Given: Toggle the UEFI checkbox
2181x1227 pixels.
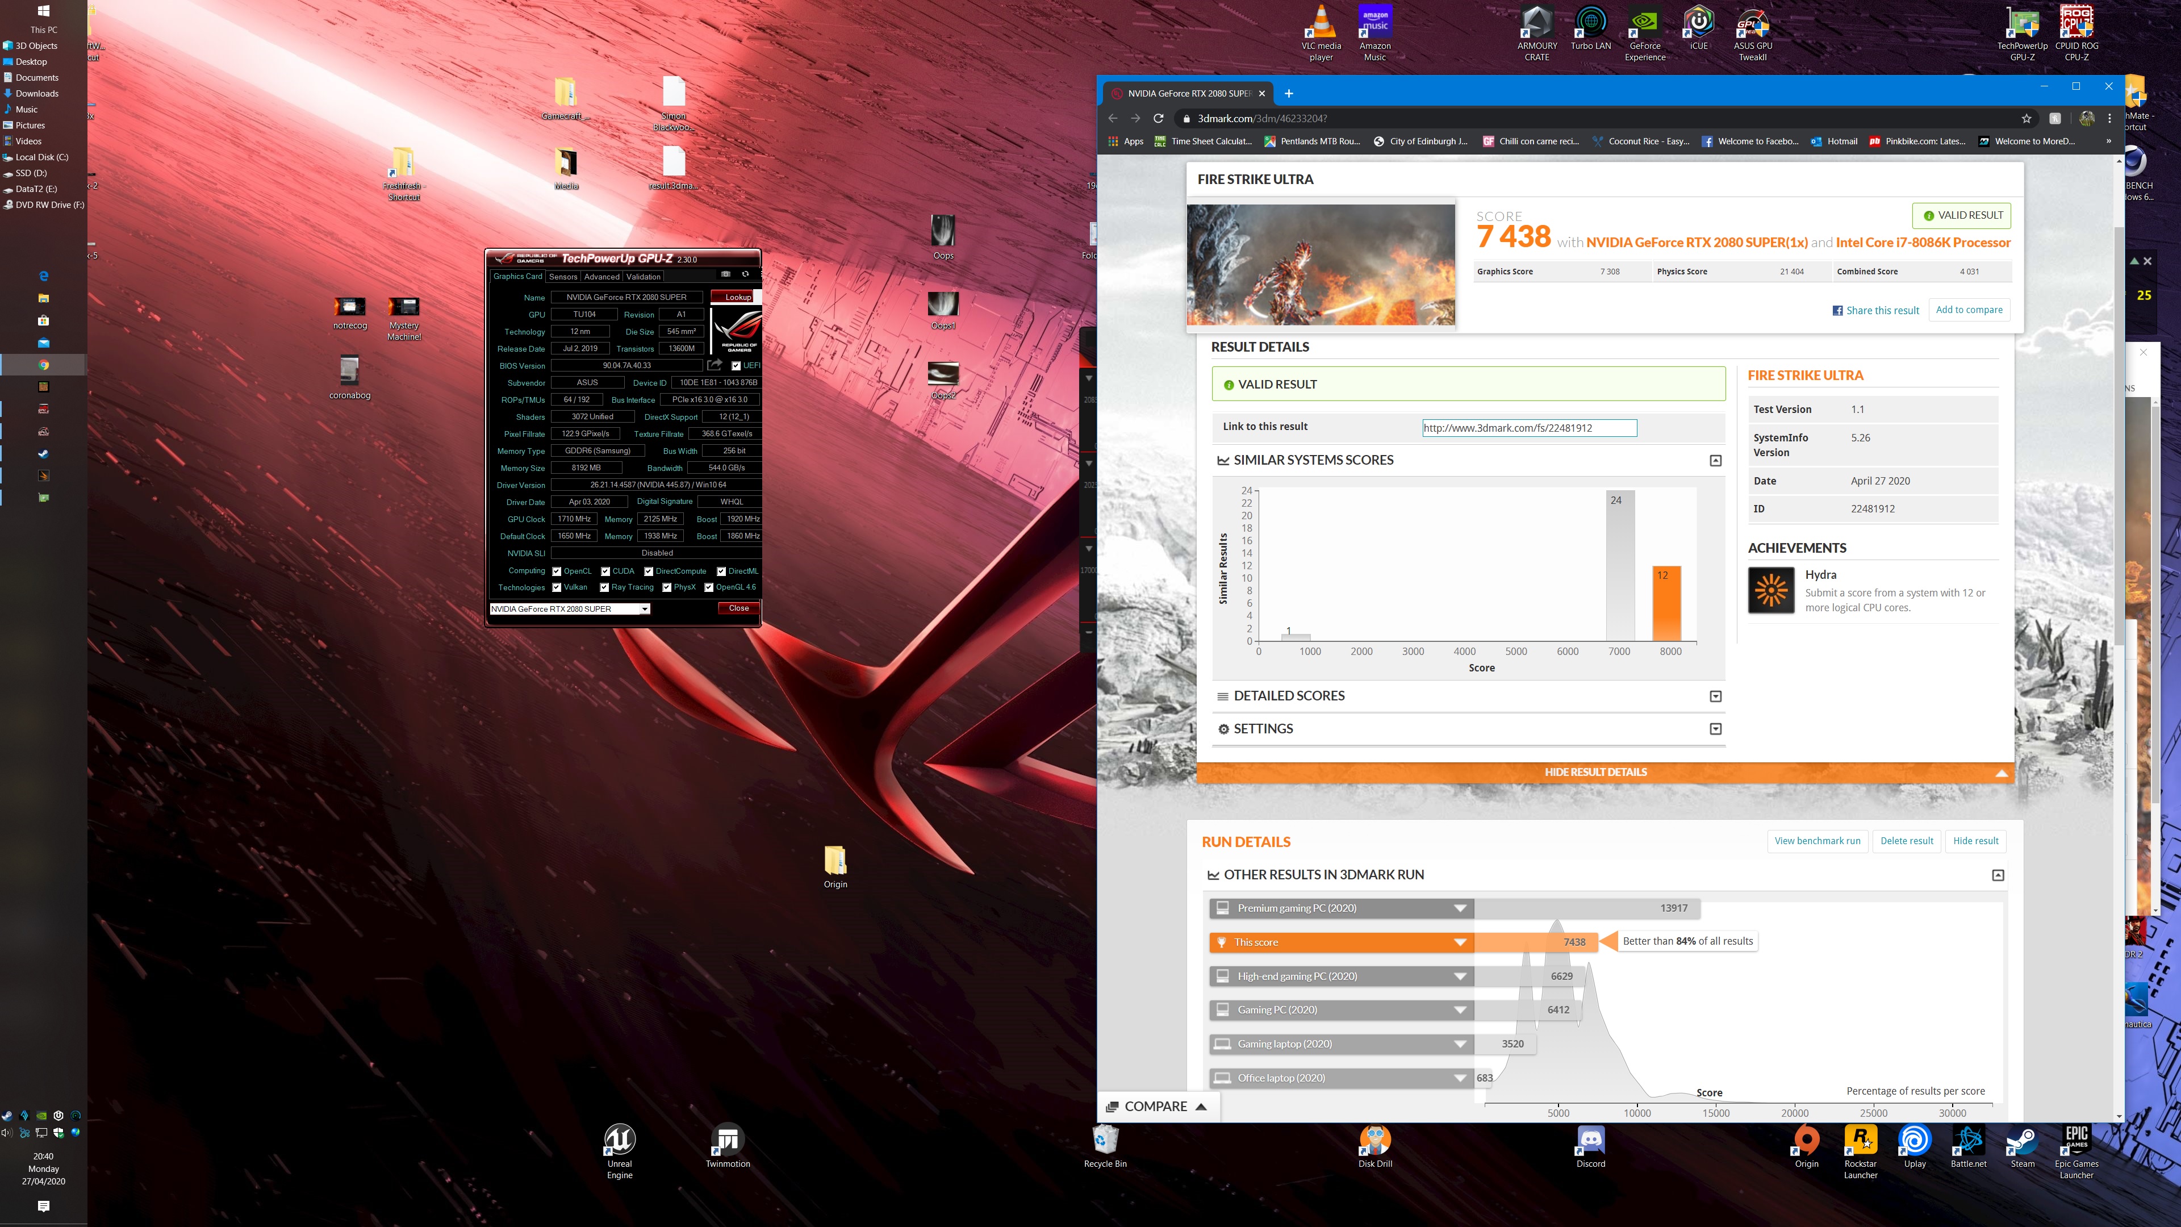Looking at the screenshot, I should click(x=736, y=366).
